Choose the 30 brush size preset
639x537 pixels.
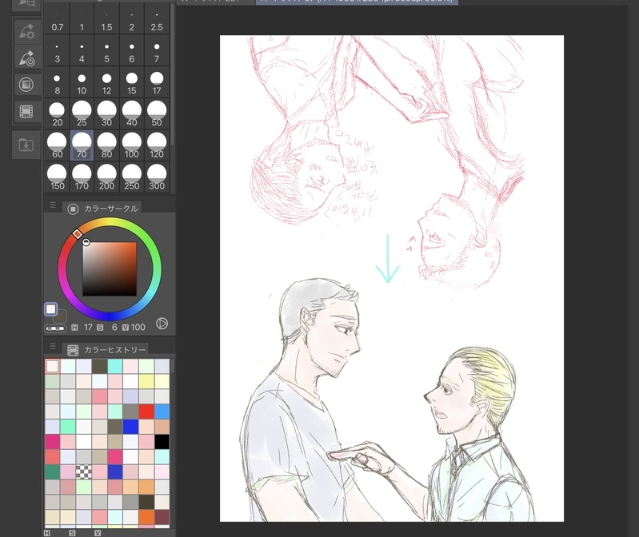(107, 114)
